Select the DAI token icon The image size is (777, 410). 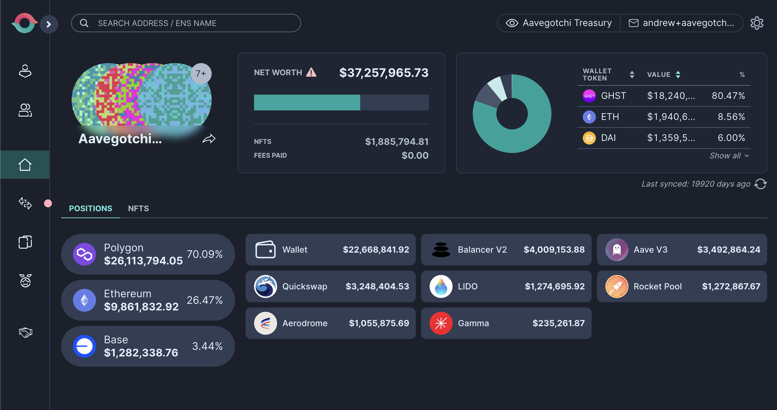[589, 138]
